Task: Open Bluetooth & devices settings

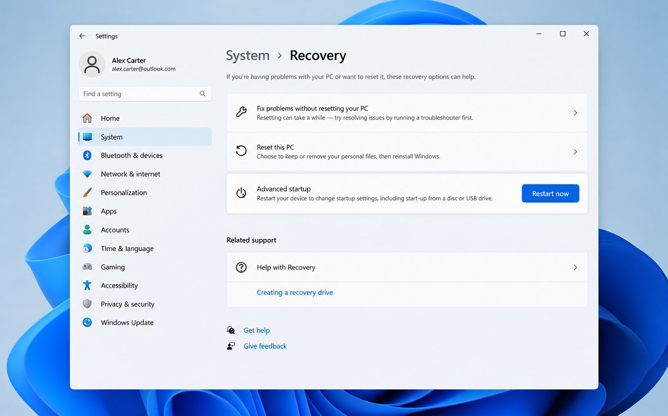Action: (x=145, y=155)
